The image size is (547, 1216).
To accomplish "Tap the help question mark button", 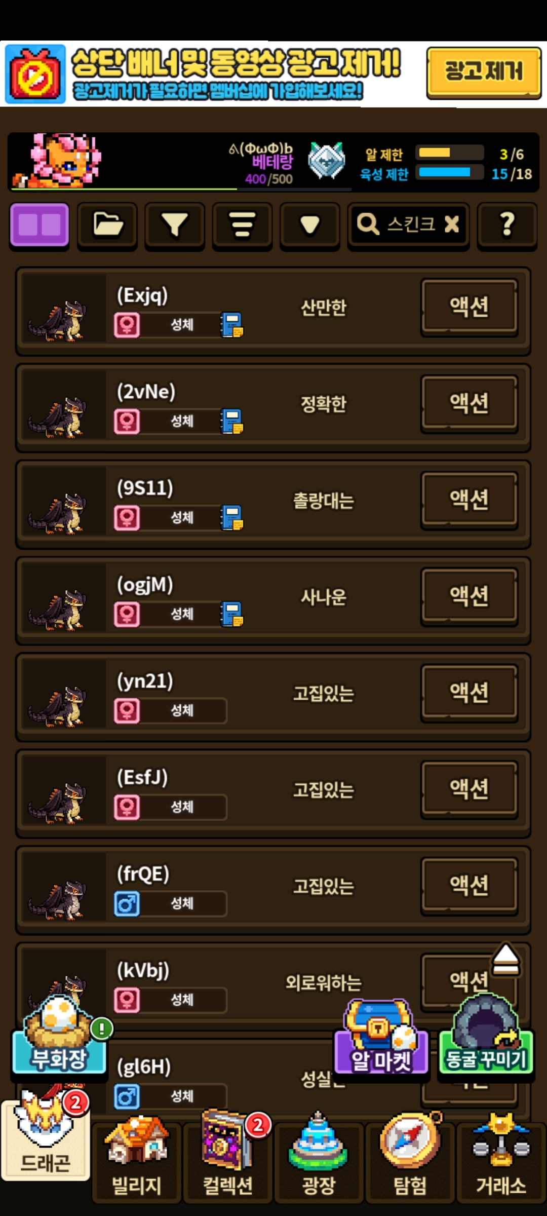I will (507, 225).
